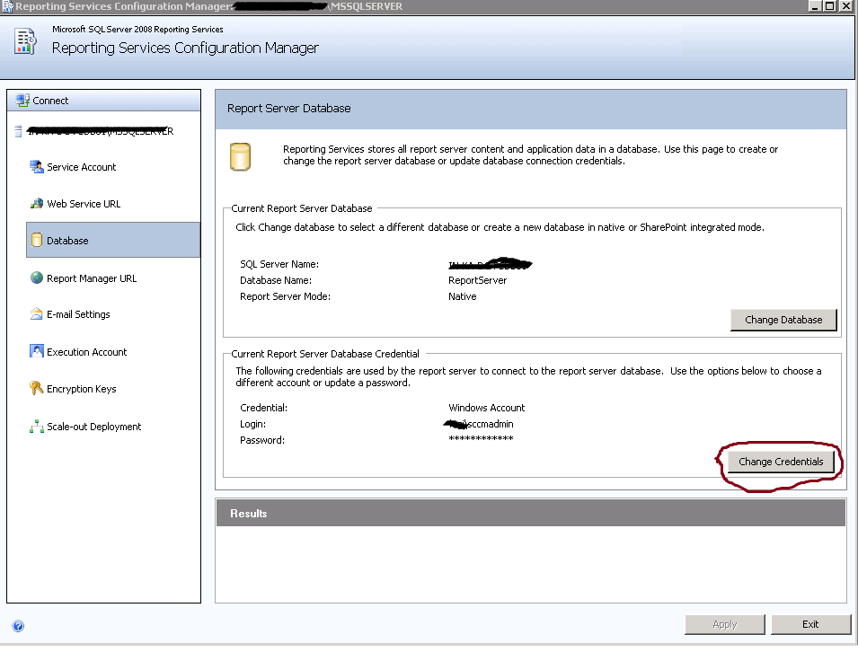This screenshot has height=652, width=858.
Task: Click the Service Account icon
Action: point(37,167)
